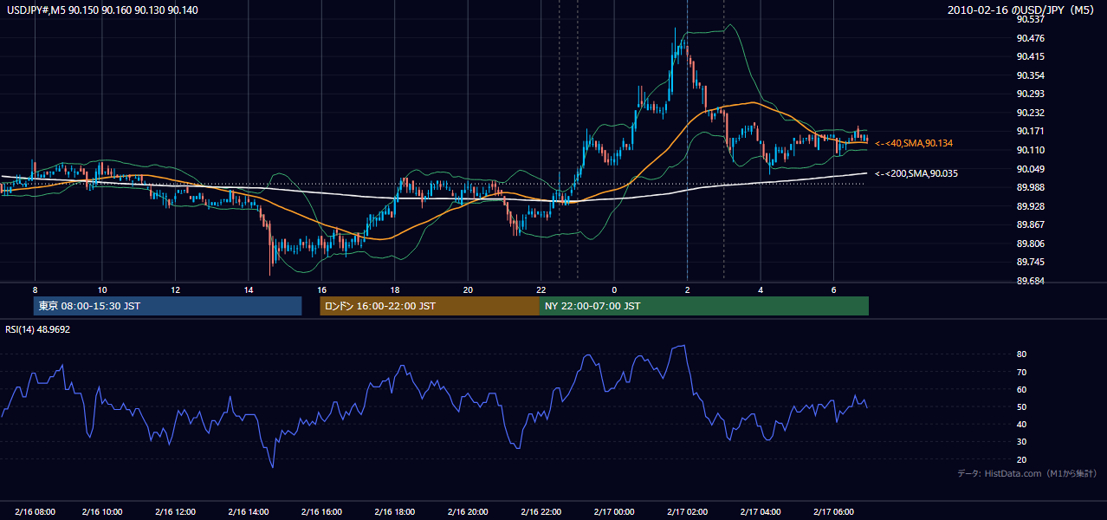Click the 2/17 04:00 date label
Viewport: 1107px width, 520px height.
(761, 511)
